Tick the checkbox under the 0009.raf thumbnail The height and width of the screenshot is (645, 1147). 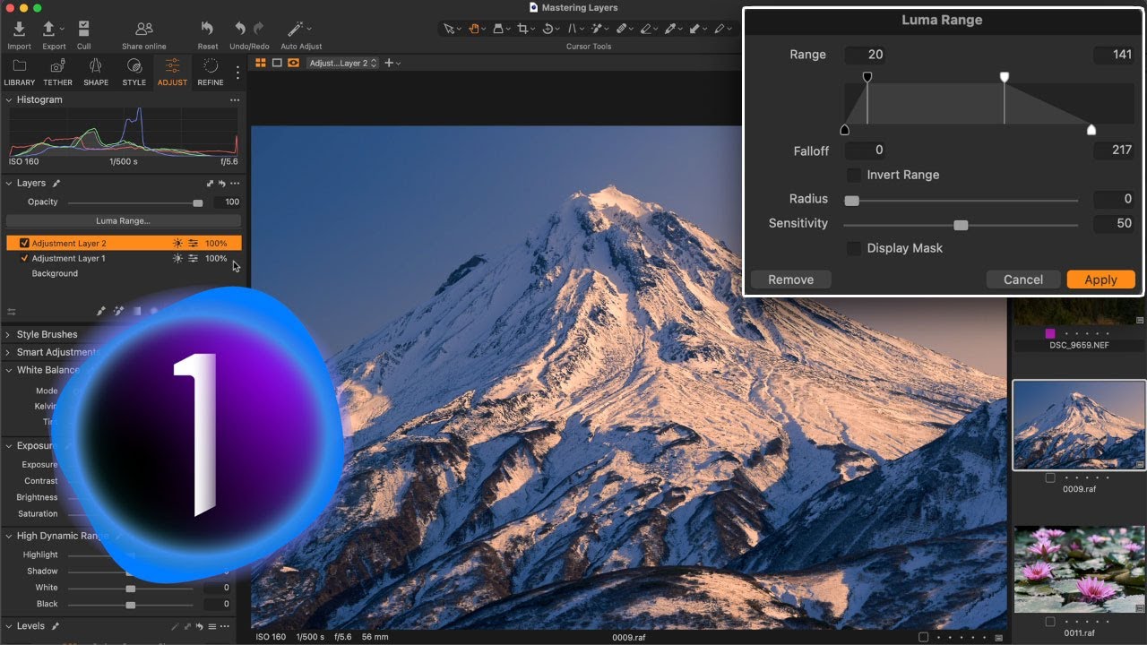(1050, 478)
